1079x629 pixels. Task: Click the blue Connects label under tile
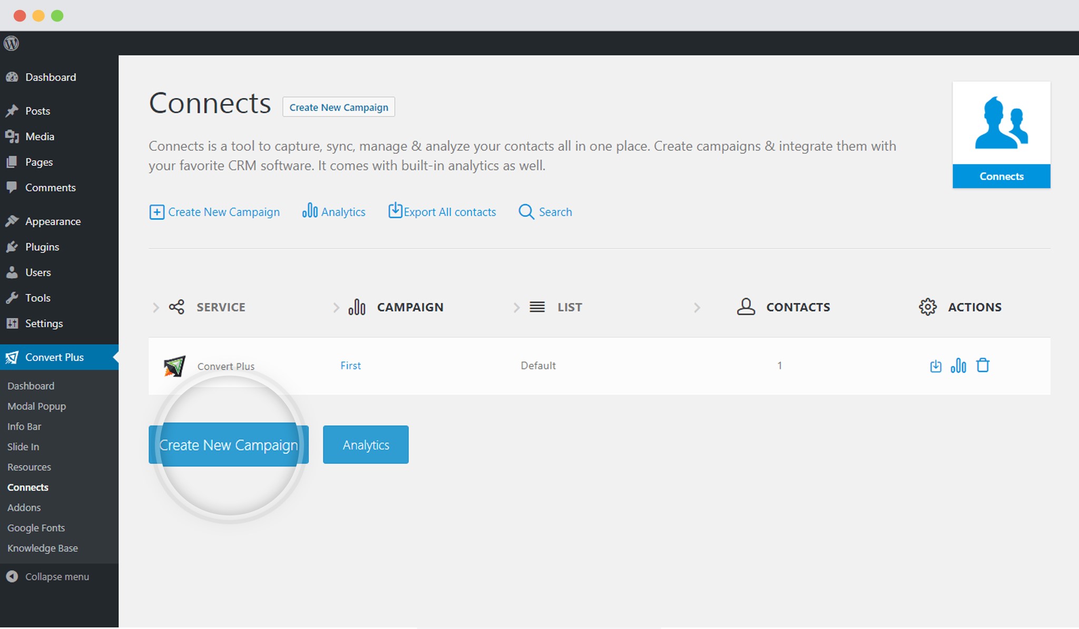(1001, 176)
